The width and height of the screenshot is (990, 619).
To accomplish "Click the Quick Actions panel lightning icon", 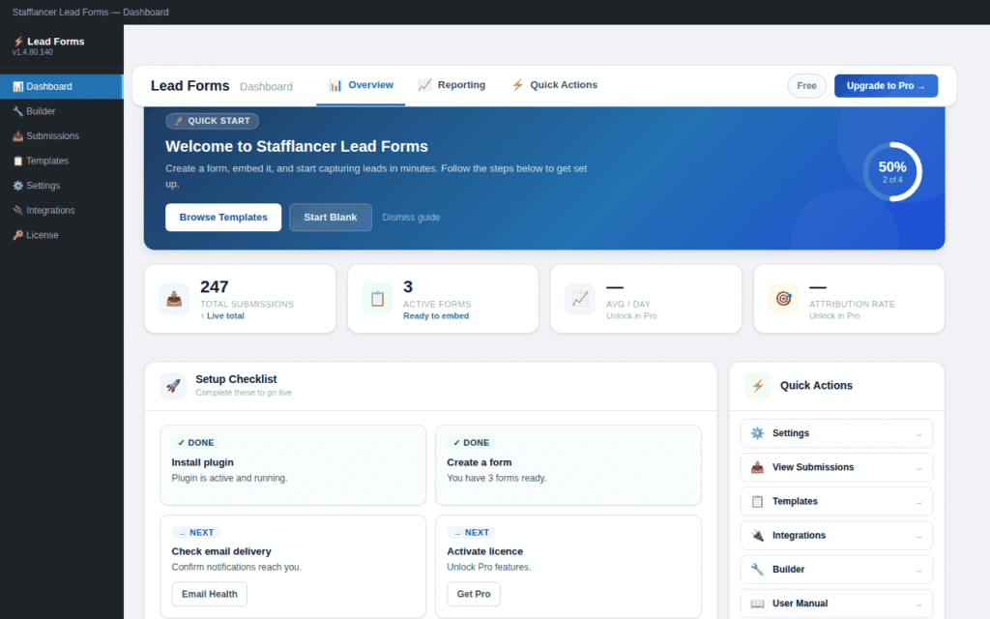I will coord(758,386).
